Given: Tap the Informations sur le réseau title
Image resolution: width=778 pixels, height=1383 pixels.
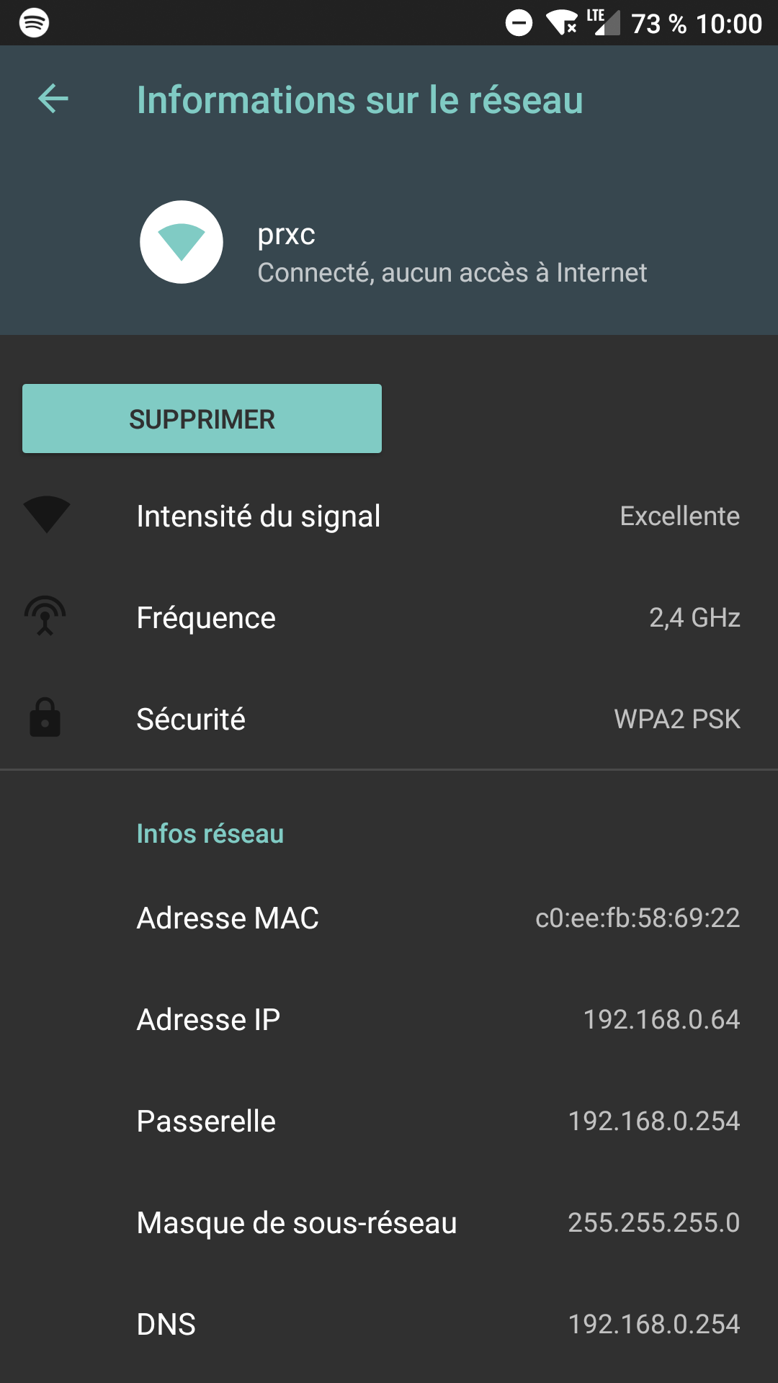Looking at the screenshot, I should coord(359,100).
